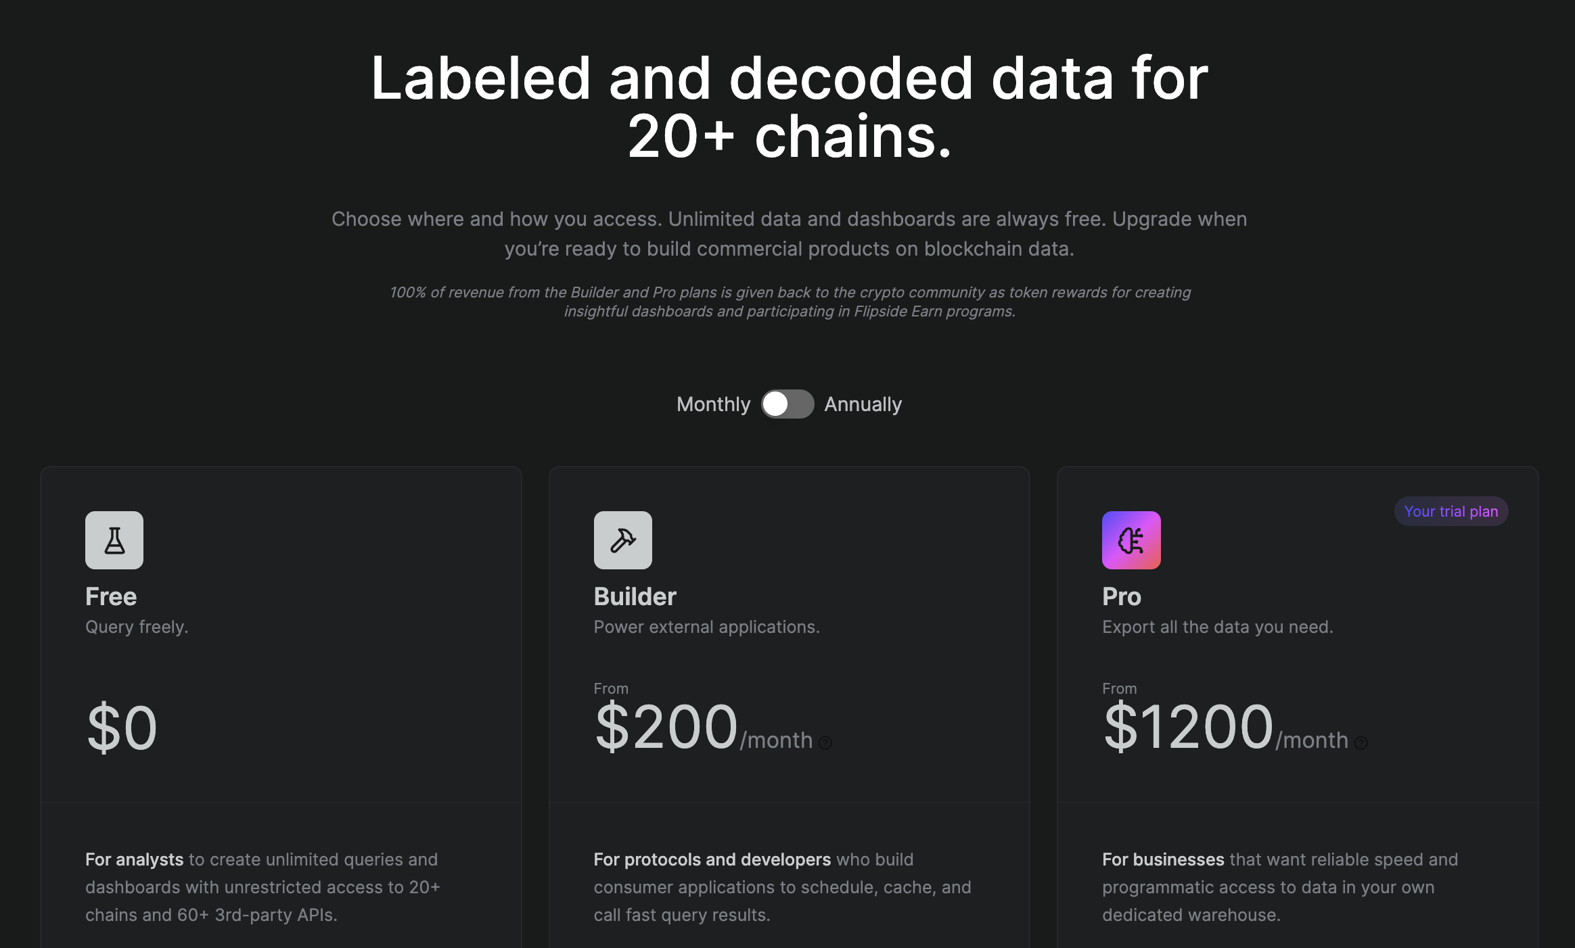Click the Free plan title
This screenshot has height=948, width=1575.
point(111,596)
